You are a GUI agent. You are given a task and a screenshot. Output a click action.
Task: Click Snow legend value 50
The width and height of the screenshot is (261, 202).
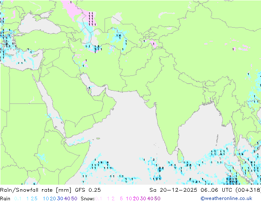[158, 199]
